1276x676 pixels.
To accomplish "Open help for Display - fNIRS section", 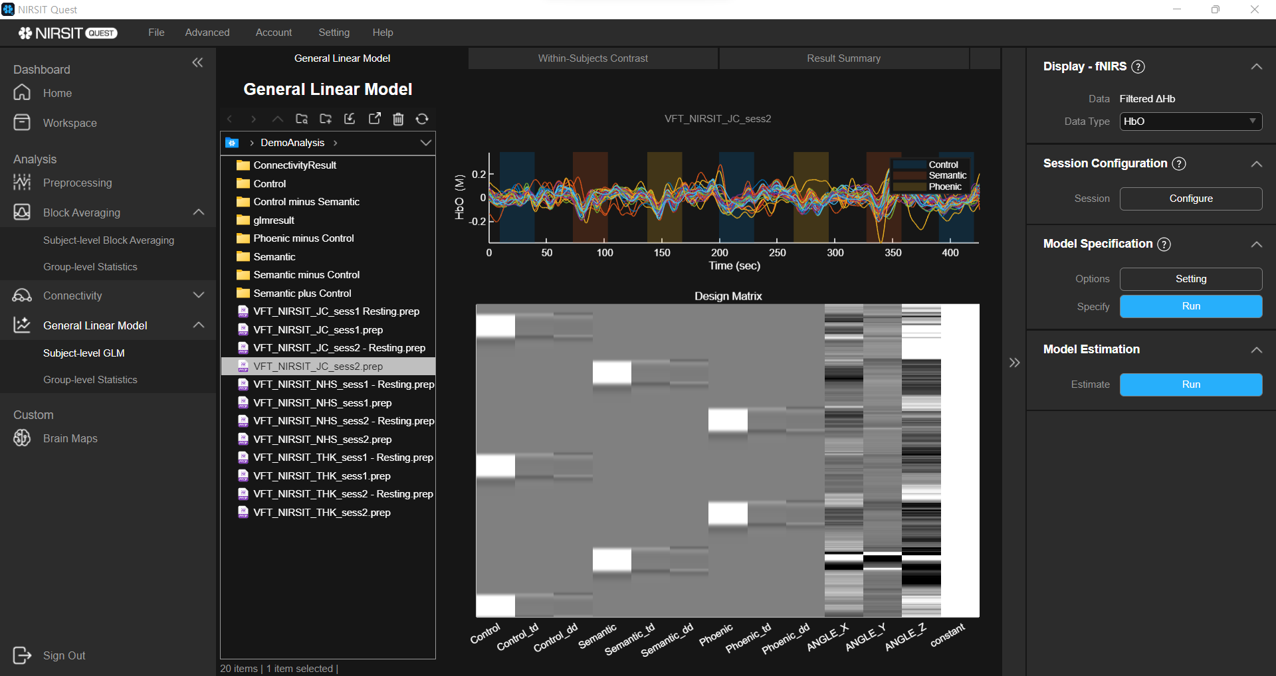I will pyautogui.click(x=1138, y=66).
